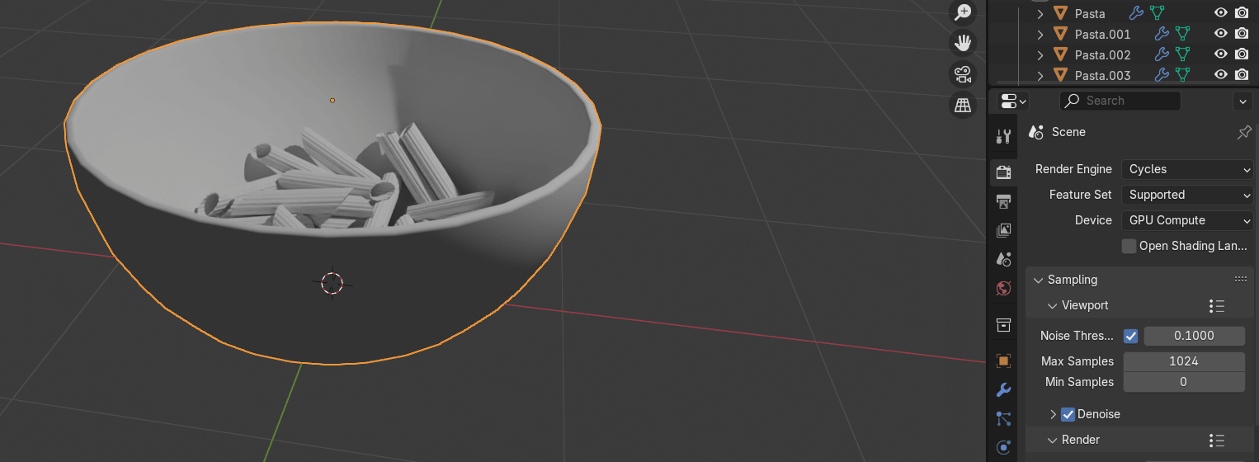Pin the Scene properties panel
Screen dimensions: 1259x462
pos(1244,132)
